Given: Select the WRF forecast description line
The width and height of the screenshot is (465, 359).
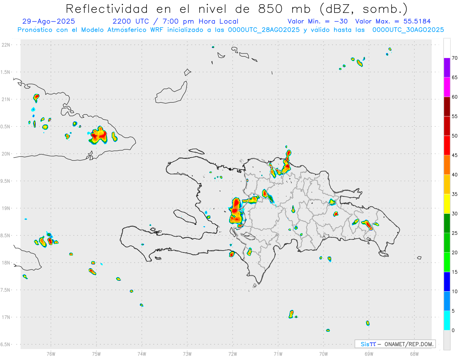Looking at the screenshot, I should (x=231, y=30).
